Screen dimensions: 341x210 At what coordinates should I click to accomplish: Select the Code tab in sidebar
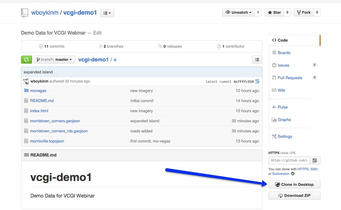(x=294, y=40)
